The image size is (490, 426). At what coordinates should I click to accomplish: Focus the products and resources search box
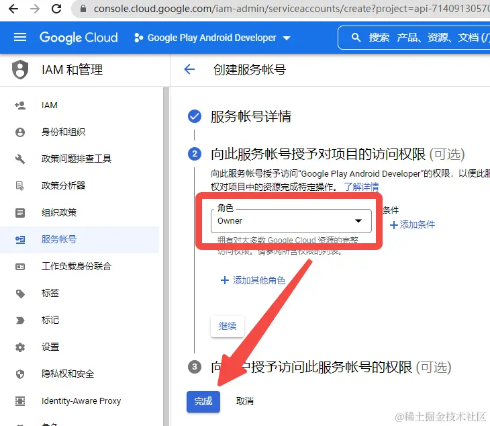(414, 38)
